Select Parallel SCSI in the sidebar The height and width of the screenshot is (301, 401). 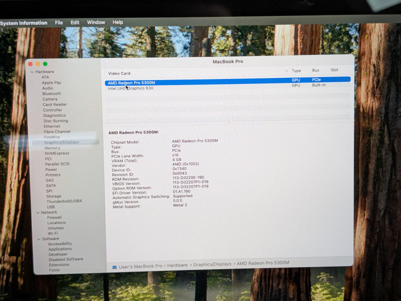click(x=57, y=164)
